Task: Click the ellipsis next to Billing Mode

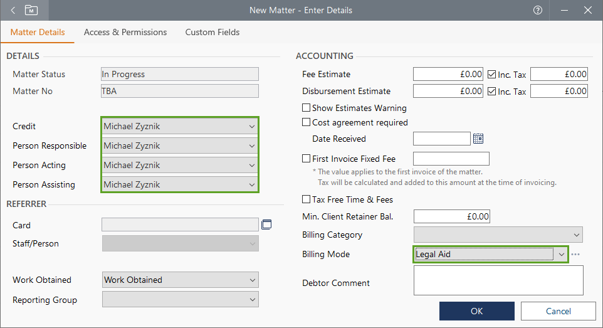Action: pyautogui.click(x=575, y=255)
